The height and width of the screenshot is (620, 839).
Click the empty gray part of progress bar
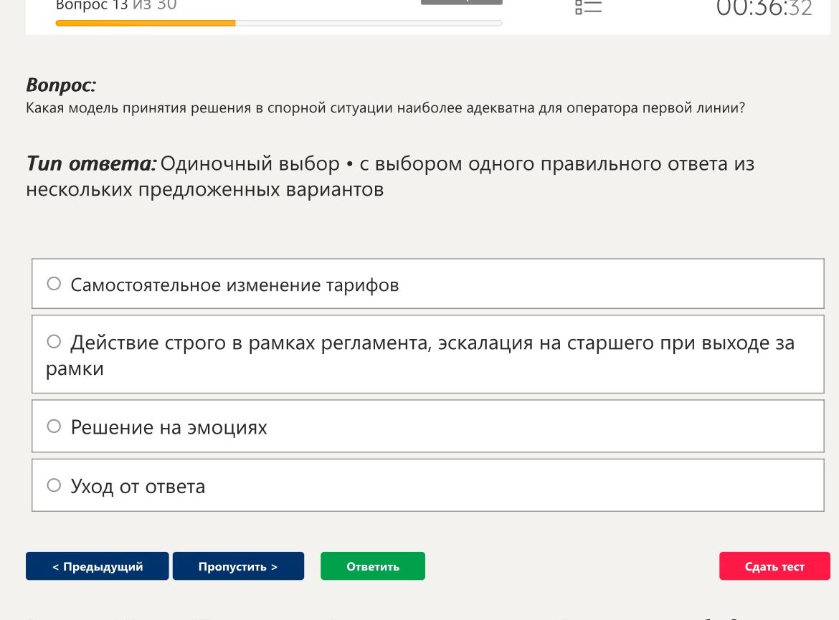click(369, 23)
